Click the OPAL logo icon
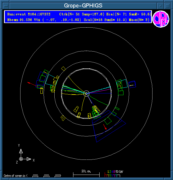 tap(161, 19)
